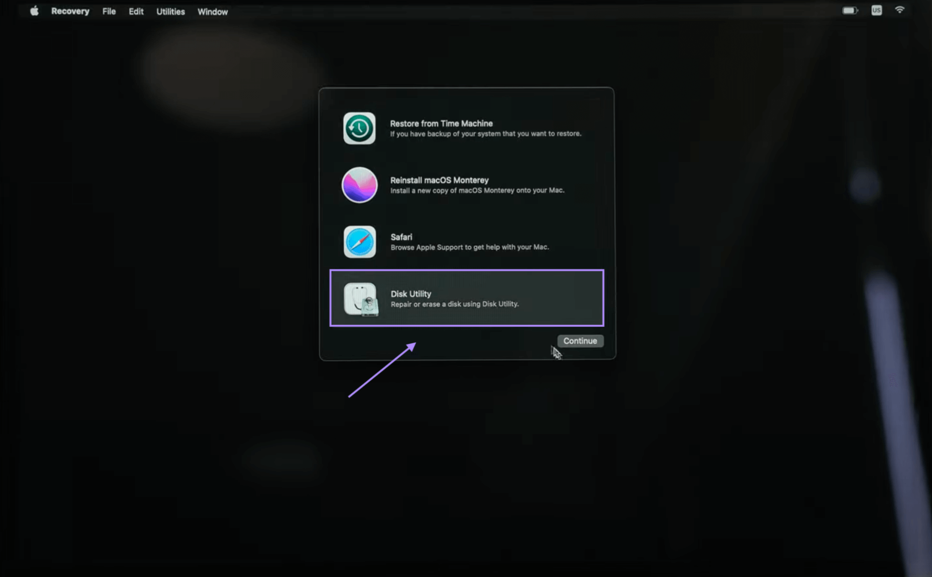932x577 pixels.
Task: Open the US input source menu
Action: (x=876, y=10)
